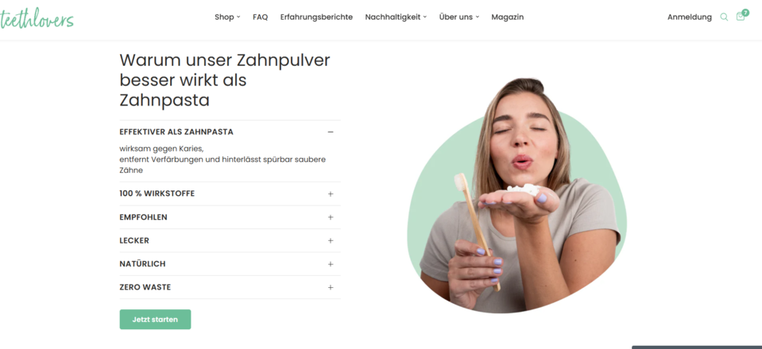The height and width of the screenshot is (349, 762).
Task: Expand the Natürlich accordion row
Action: (230, 264)
